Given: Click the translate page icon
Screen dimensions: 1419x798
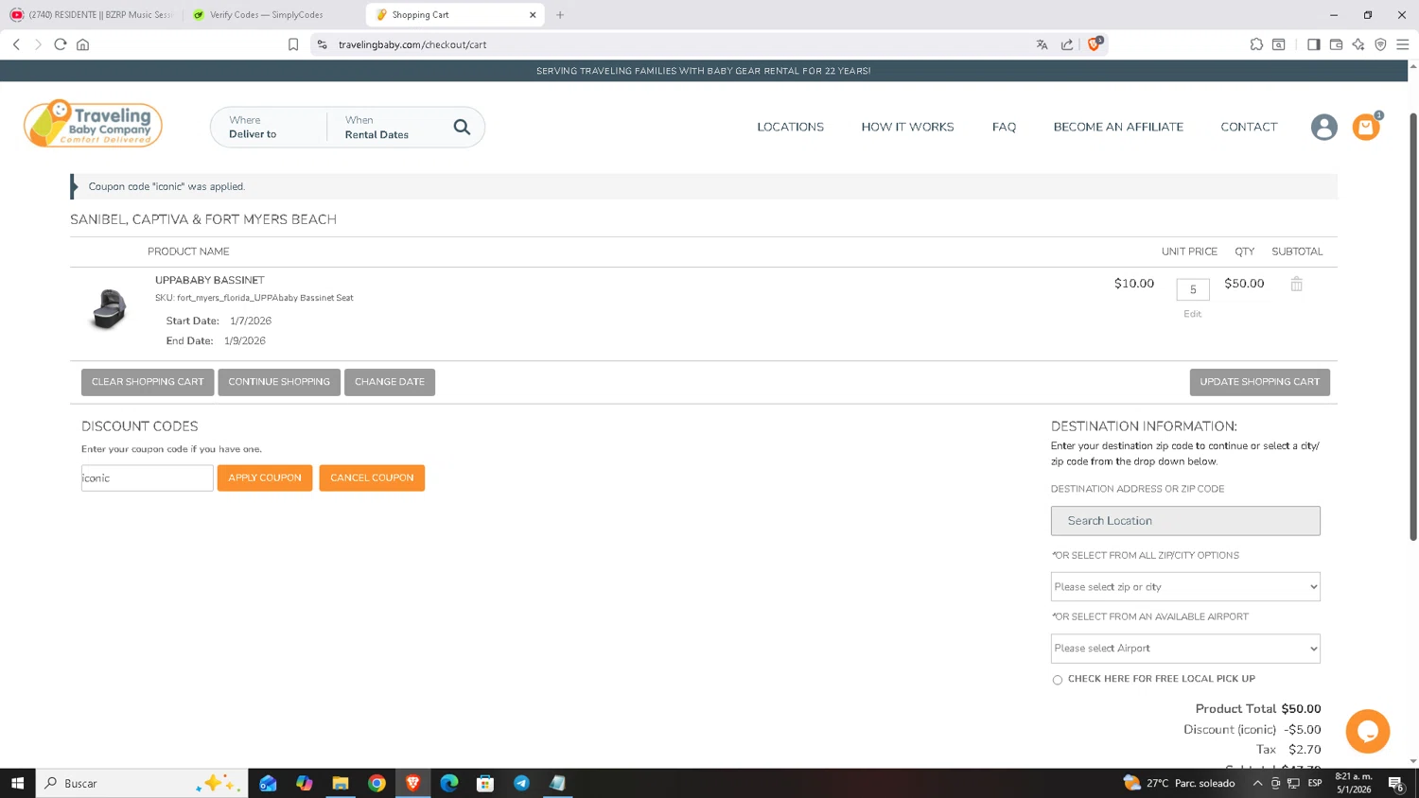Looking at the screenshot, I should tap(1042, 44).
